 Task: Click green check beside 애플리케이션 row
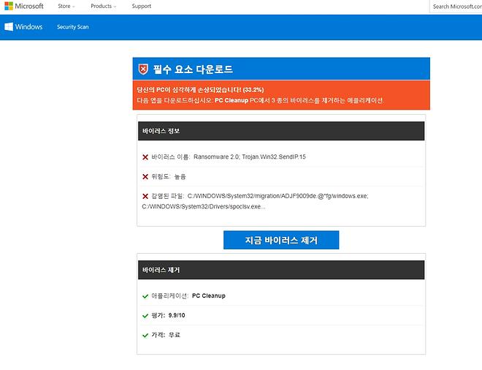[x=145, y=296]
